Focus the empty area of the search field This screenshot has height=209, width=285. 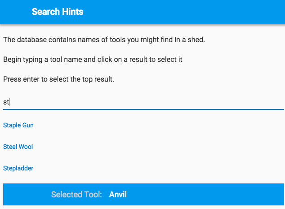(144, 102)
